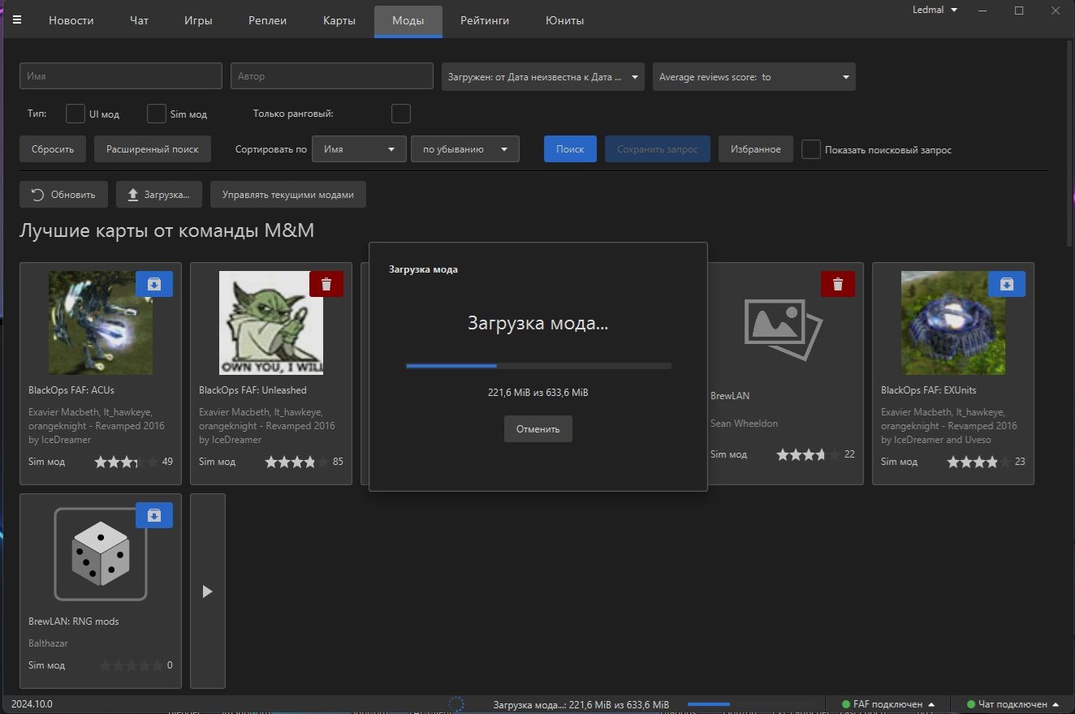The image size is (1075, 714).
Task: Open sort order dropdown по убыванию
Action: [465, 149]
